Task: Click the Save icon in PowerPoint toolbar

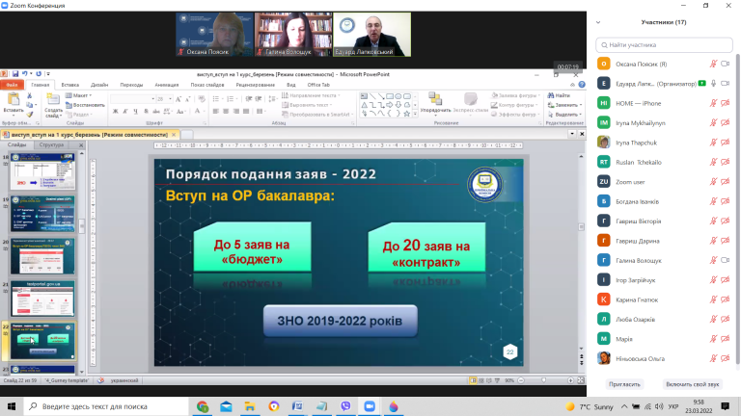Action: [x=15, y=73]
